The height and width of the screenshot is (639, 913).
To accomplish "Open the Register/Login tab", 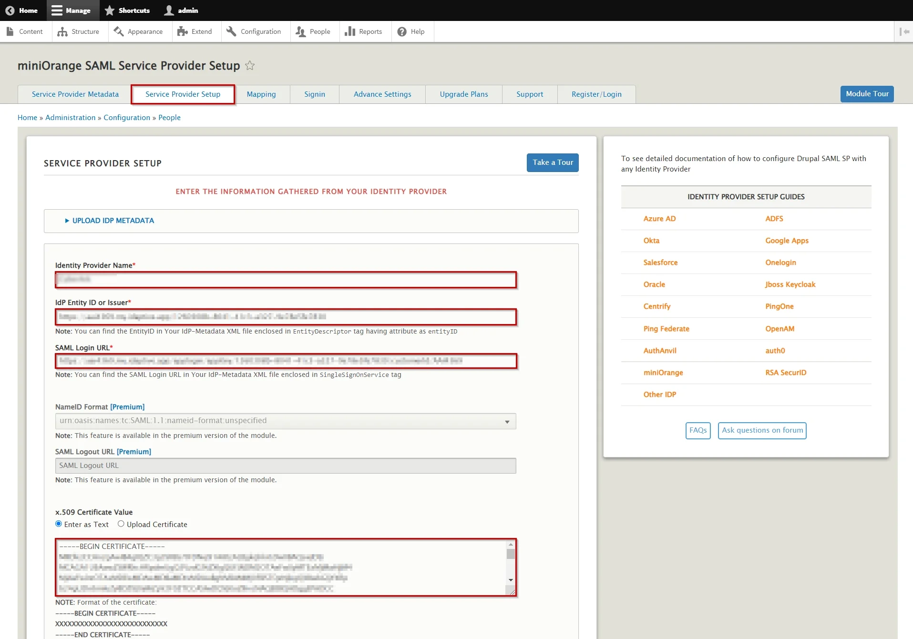I will 596,94.
